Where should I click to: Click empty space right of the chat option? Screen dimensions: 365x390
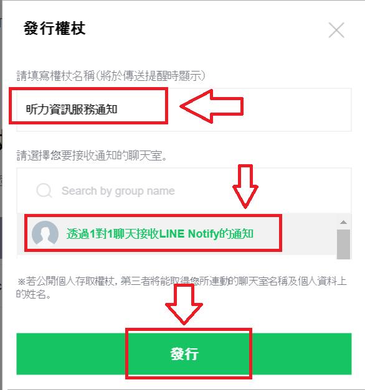tap(309, 234)
